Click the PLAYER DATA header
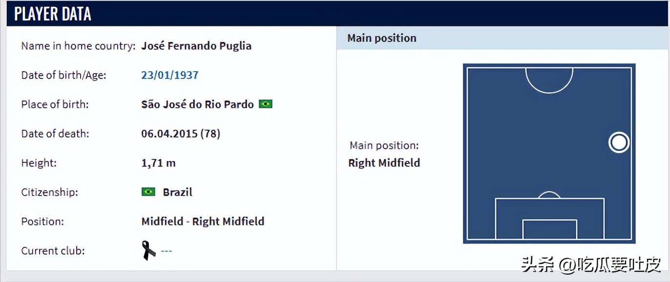The image size is (670, 282). [x=53, y=14]
